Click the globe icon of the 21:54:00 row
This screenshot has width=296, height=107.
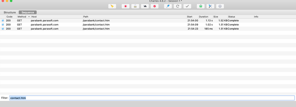[3, 20]
